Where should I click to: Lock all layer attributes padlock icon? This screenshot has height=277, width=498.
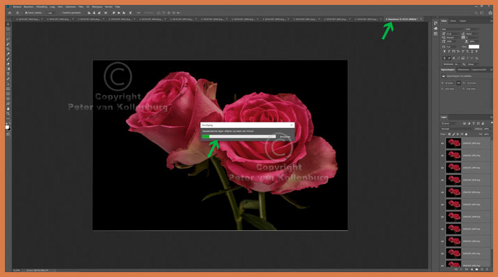click(x=467, y=134)
